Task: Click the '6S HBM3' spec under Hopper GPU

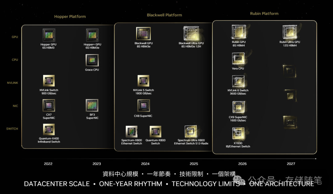Action: [x=48, y=48]
